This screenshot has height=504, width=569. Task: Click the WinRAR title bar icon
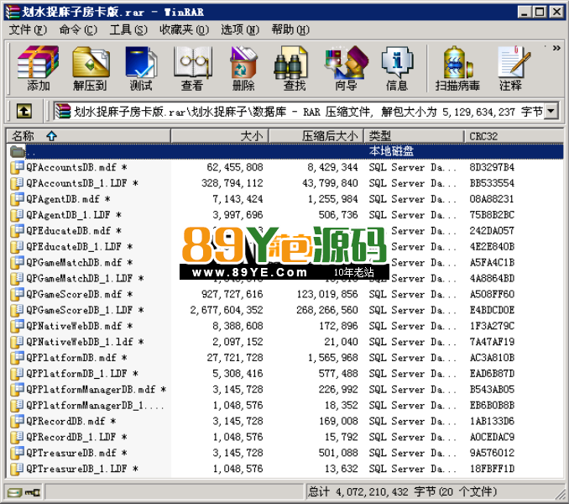click(13, 12)
